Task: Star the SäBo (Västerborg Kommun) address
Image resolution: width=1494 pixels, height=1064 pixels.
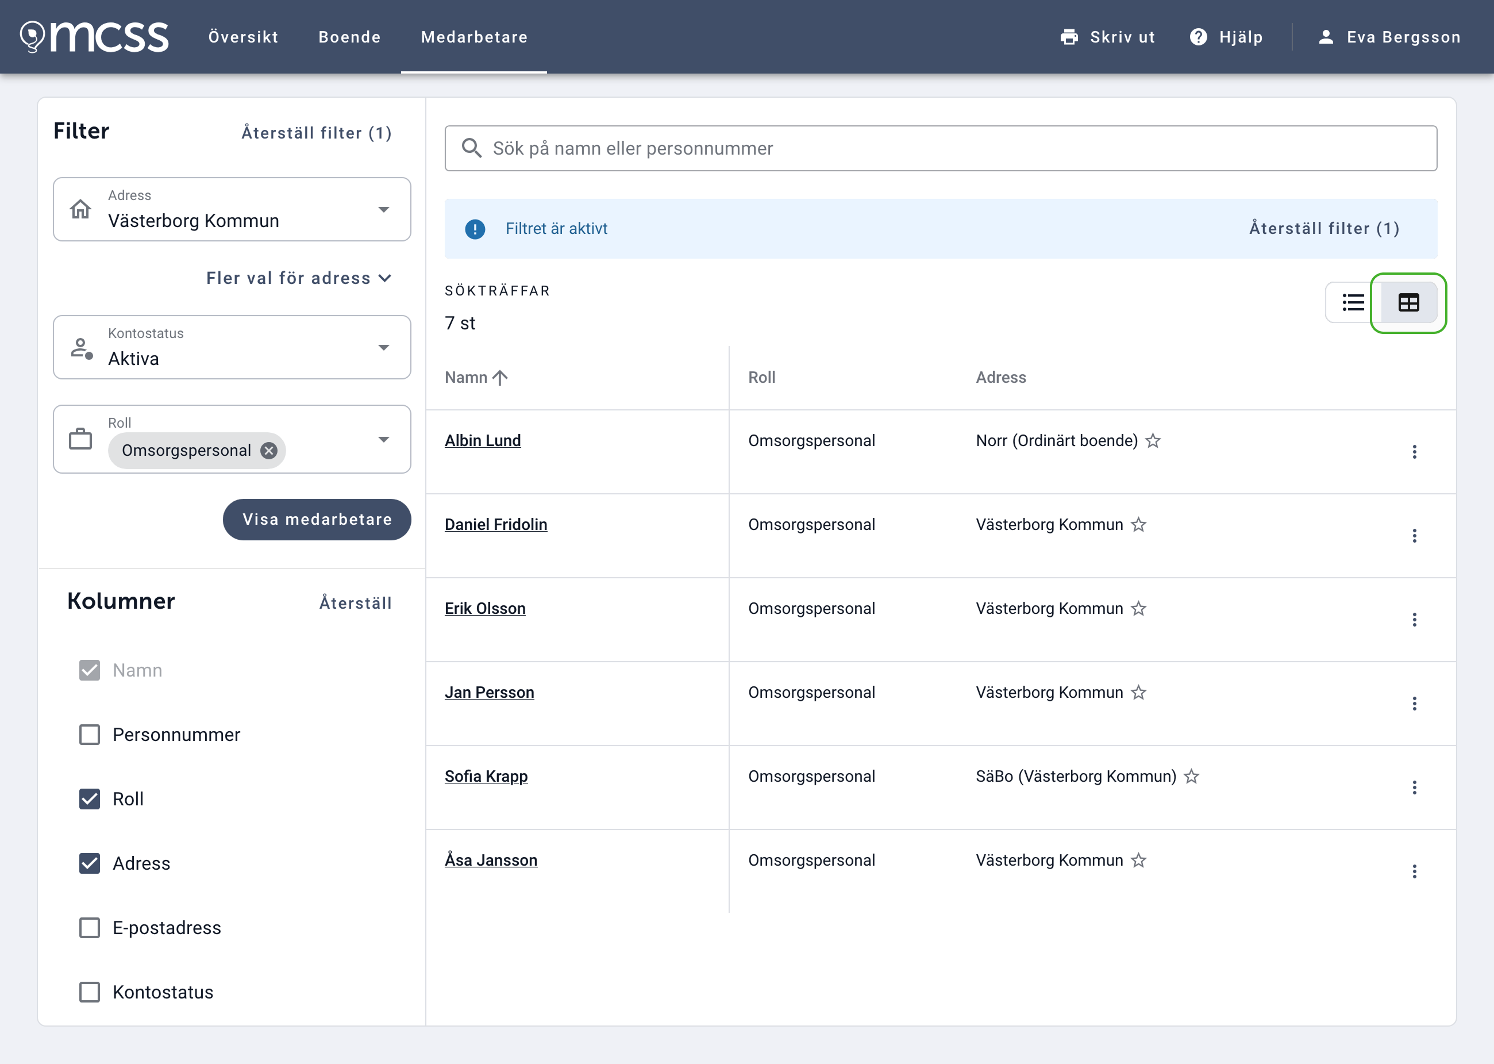Action: 1191,777
